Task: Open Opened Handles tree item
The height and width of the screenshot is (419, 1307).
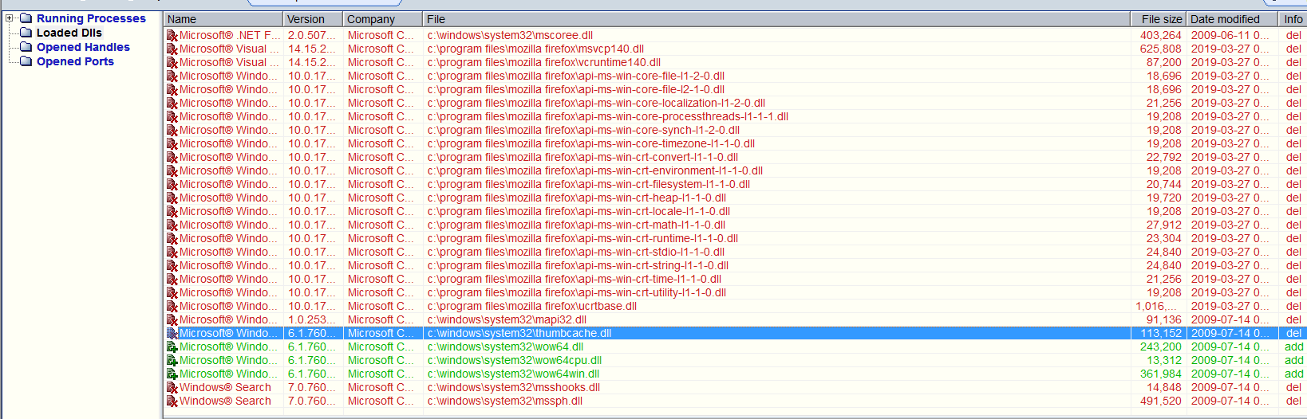Action: pos(83,47)
